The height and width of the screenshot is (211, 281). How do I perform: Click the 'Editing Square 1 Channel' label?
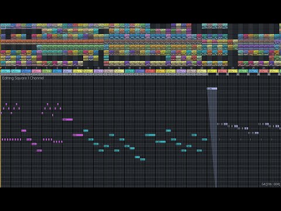tap(23, 78)
